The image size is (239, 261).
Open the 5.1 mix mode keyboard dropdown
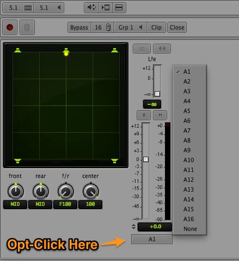click(x=18, y=8)
